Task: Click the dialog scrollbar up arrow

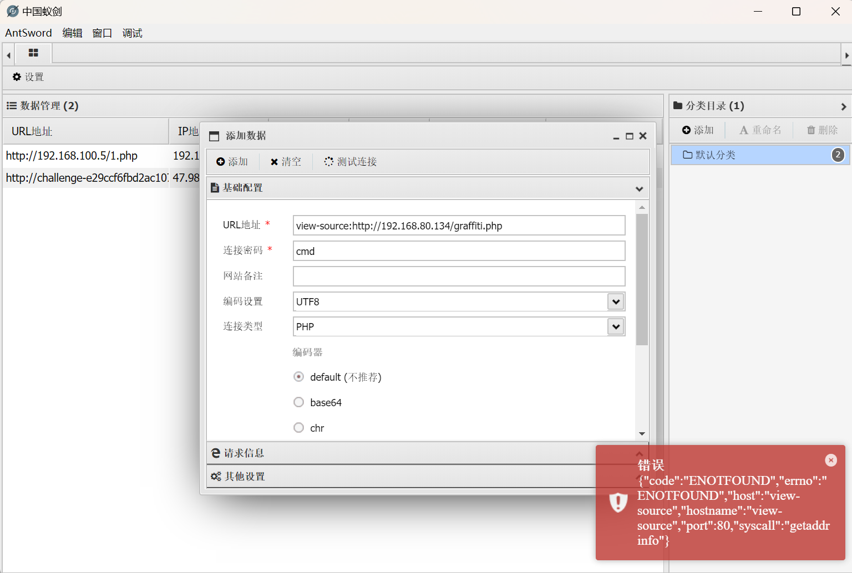Action: (642, 207)
